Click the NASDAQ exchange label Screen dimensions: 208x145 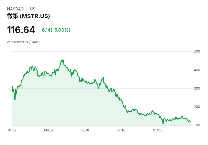(15, 9)
